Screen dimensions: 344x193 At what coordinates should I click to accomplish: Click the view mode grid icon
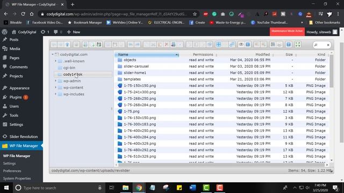[x=273, y=44]
